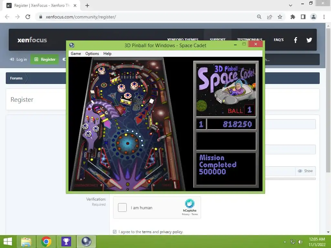Open the Game menu in 3D Pinball
This screenshot has width=331, height=248.
[76, 54]
